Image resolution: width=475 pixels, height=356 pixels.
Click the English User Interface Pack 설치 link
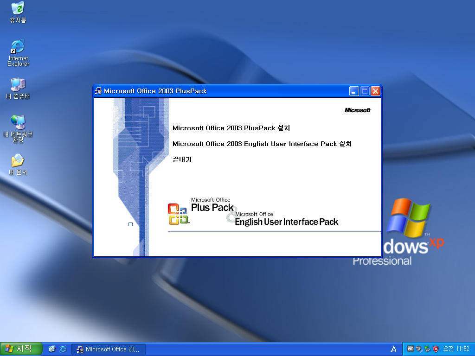click(262, 144)
